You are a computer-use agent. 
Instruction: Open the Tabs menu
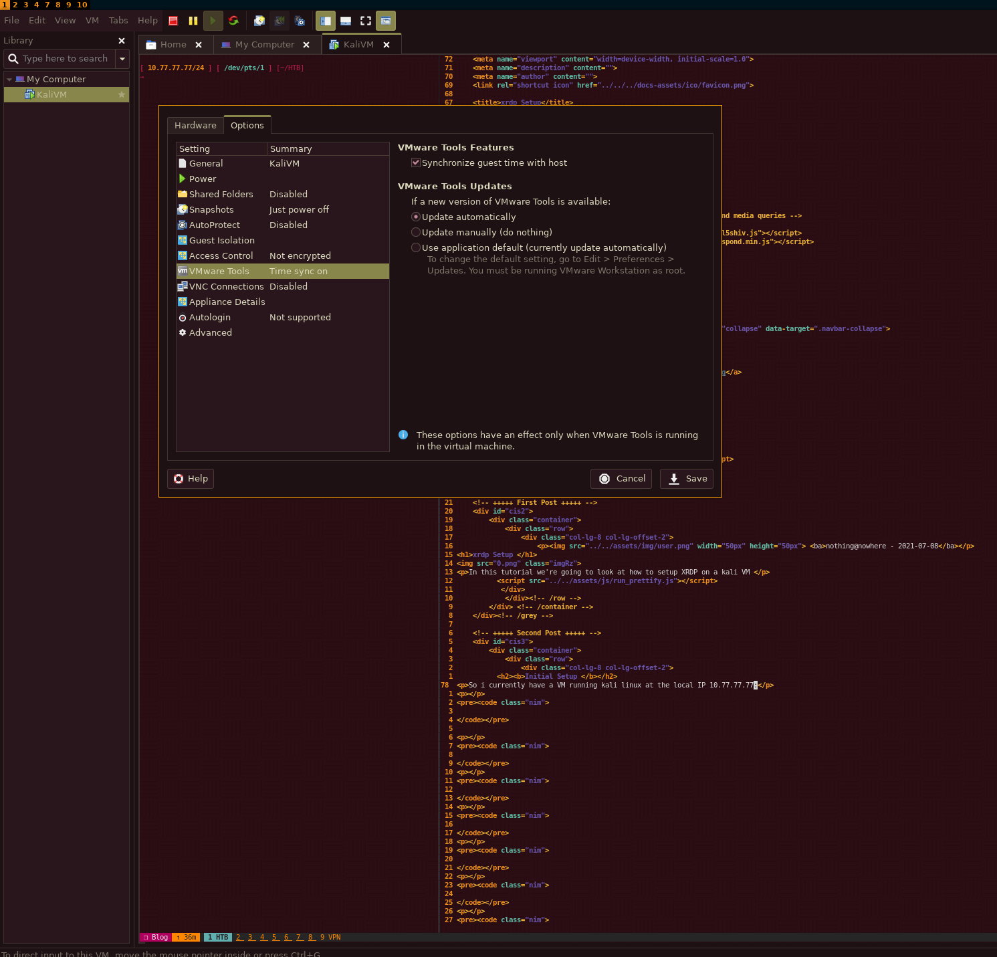point(118,21)
